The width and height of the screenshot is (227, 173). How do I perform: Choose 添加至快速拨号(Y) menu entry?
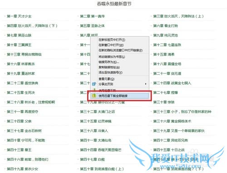click(x=110, y=72)
